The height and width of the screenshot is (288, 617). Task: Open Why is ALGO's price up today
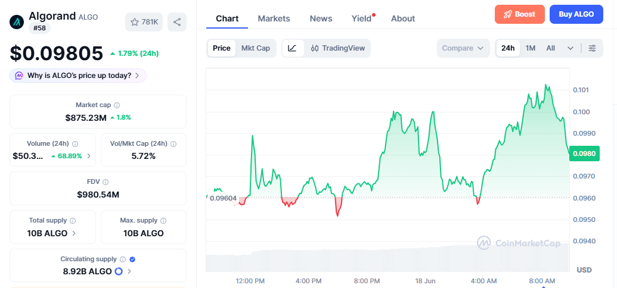click(x=78, y=76)
